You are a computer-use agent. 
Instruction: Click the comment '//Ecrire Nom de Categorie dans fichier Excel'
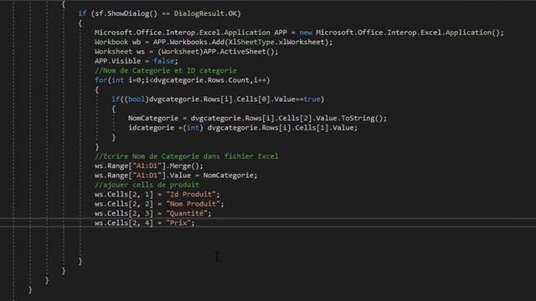186,156
